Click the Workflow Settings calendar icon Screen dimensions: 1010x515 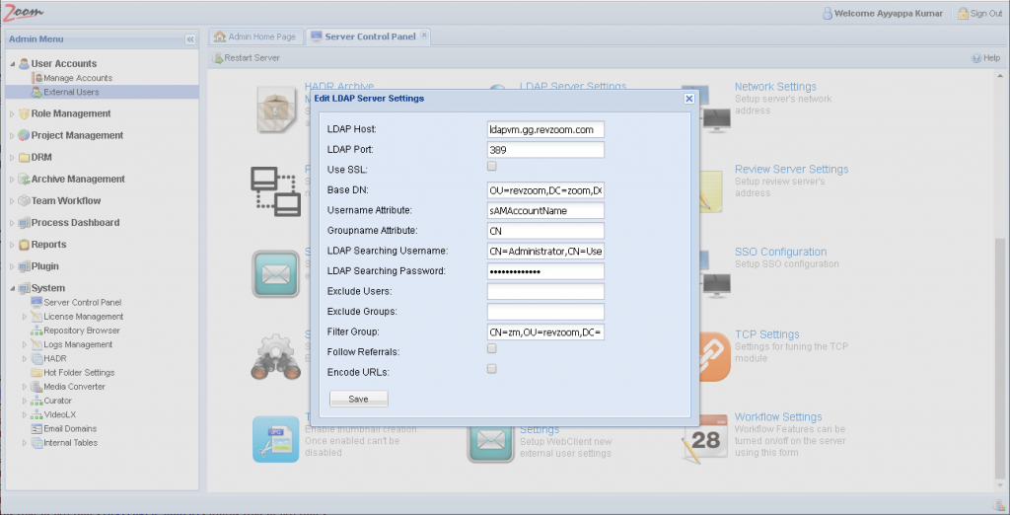click(x=706, y=439)
